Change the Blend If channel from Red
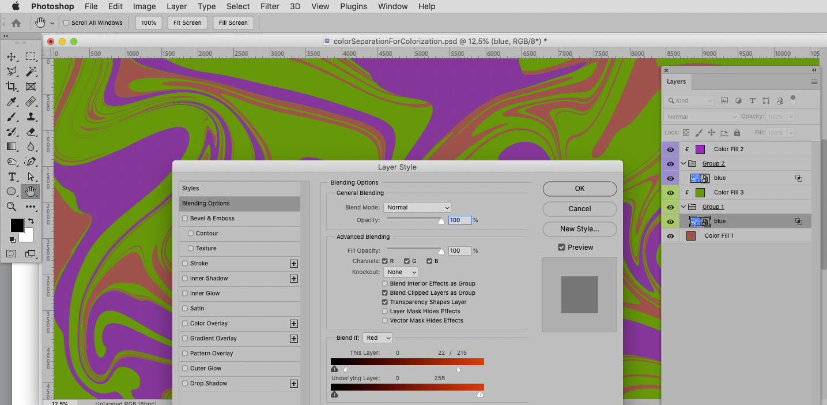 (377, 337)
